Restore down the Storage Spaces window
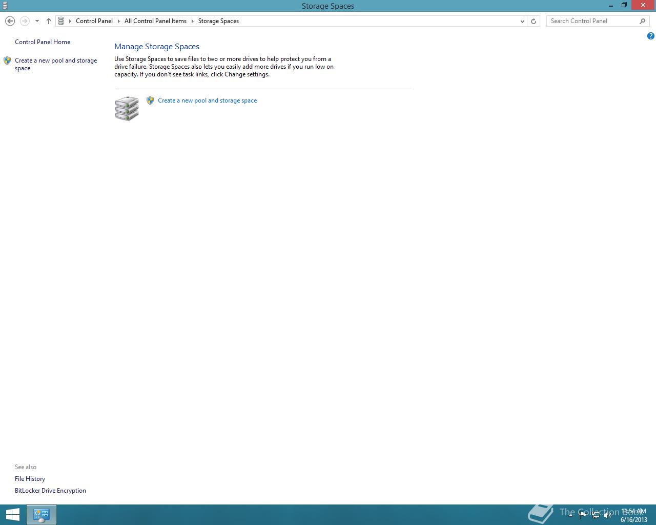Screen dimensions: 656x525 (x=624, y=5)
